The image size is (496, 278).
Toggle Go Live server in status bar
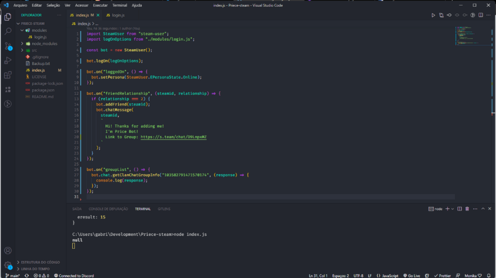tap(412, 276)
